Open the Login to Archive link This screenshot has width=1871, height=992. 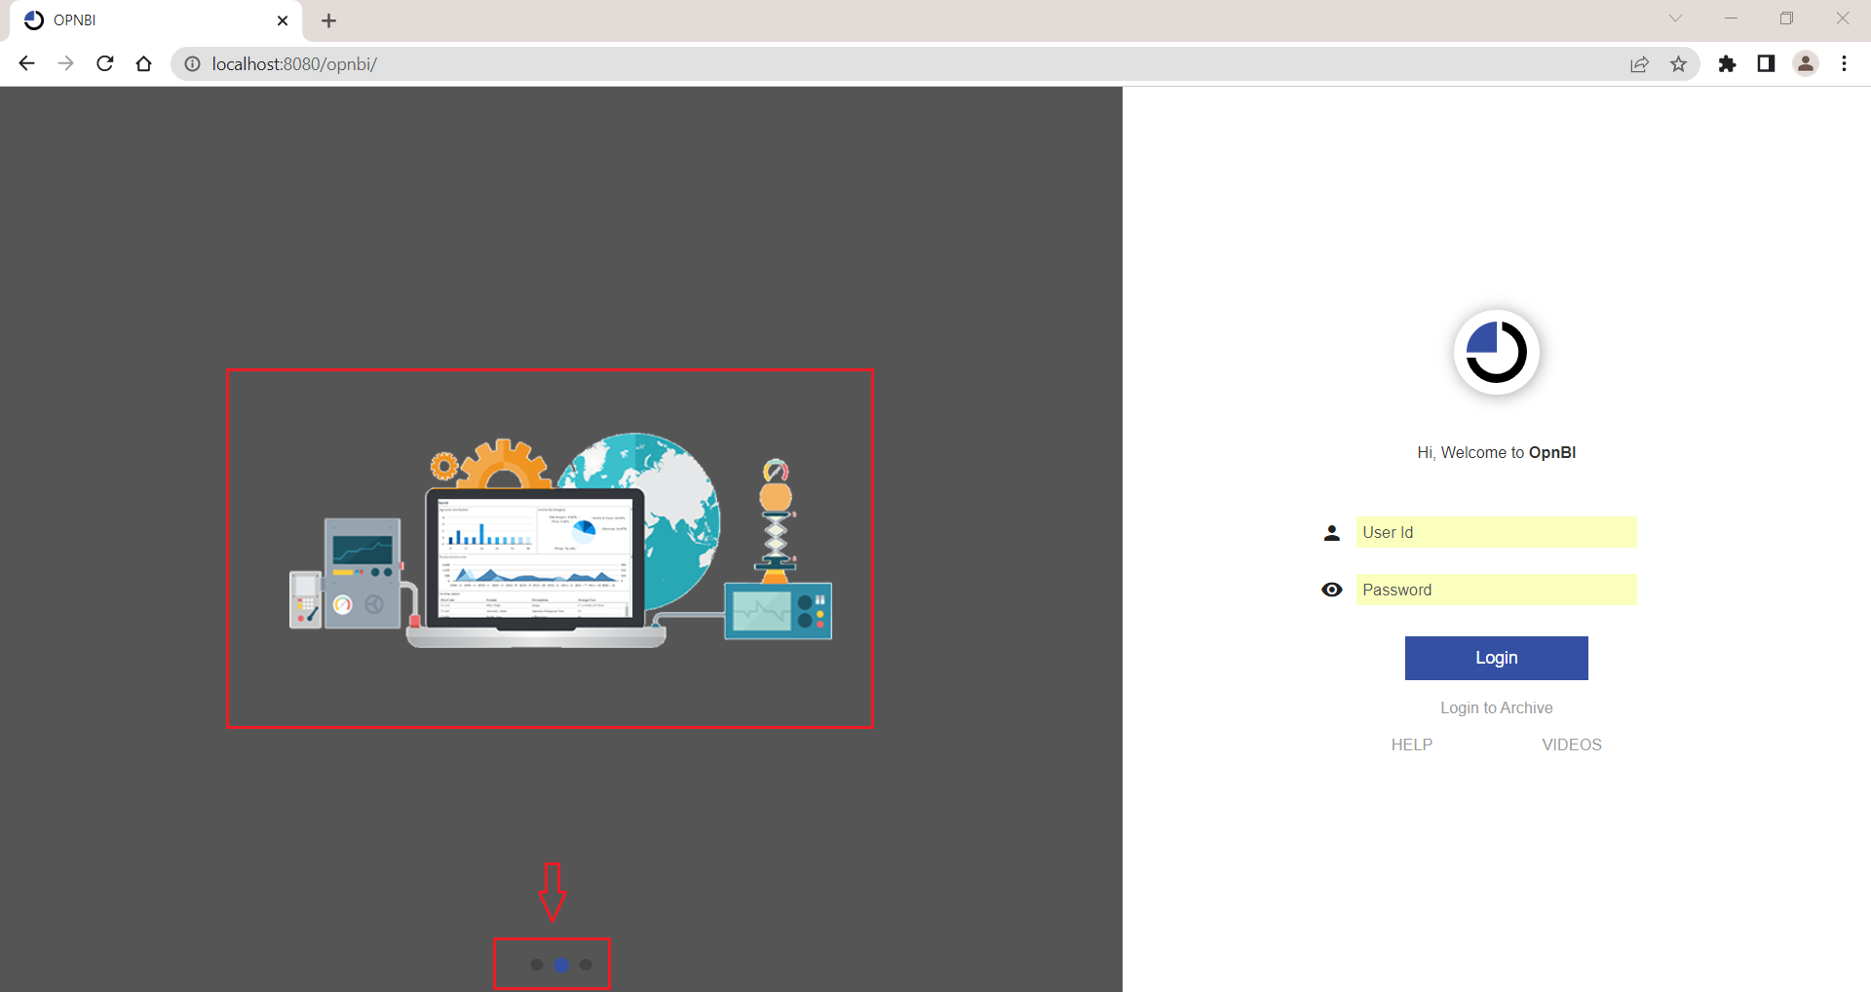point(1496,707)
